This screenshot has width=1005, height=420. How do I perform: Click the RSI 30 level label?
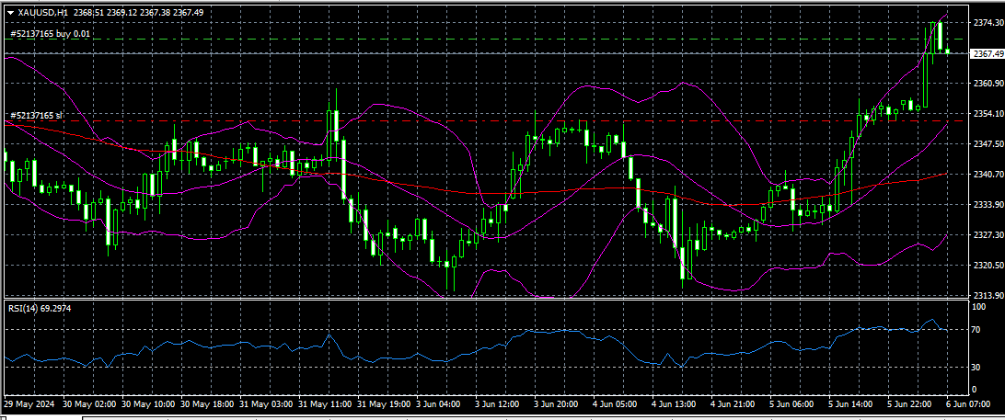tap(976, 368)
